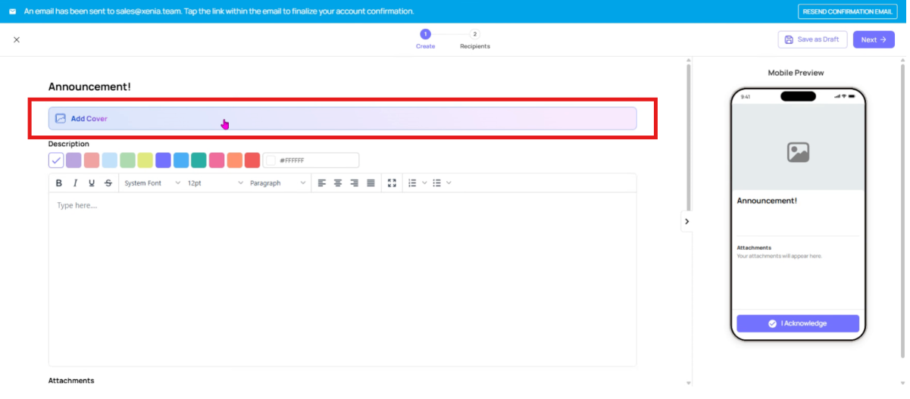This screenshot has height=399, width=910.
Task: Open the 12pt font size dropdown
Action: tap(215, 183)
